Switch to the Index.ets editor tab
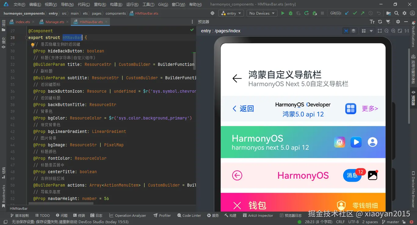The height and width of the screenshot is (225, 417). [x=23, y=22]
